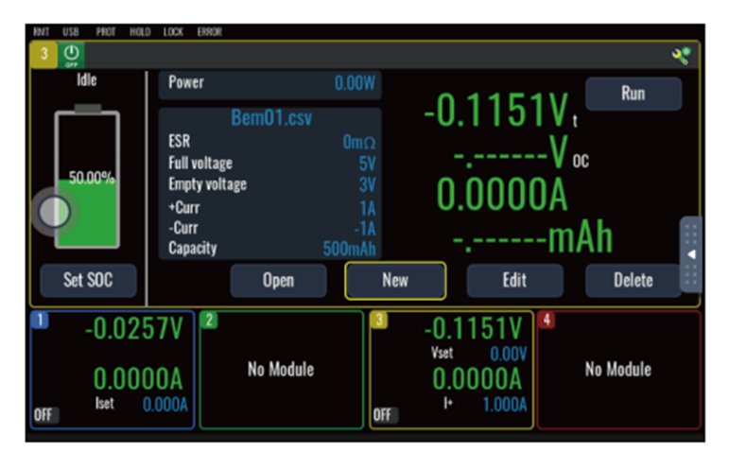Select the Capacity 500mAh value field
729x469 pixels.
coord(351,249)
